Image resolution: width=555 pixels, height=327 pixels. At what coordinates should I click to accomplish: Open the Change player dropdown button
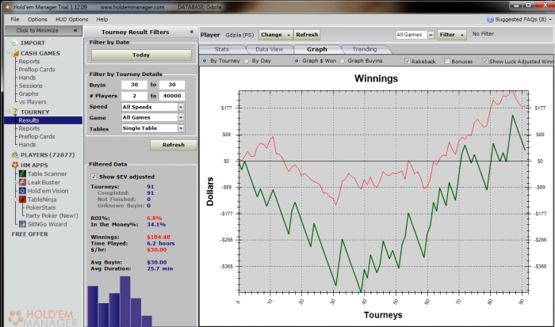coord(275,35)
